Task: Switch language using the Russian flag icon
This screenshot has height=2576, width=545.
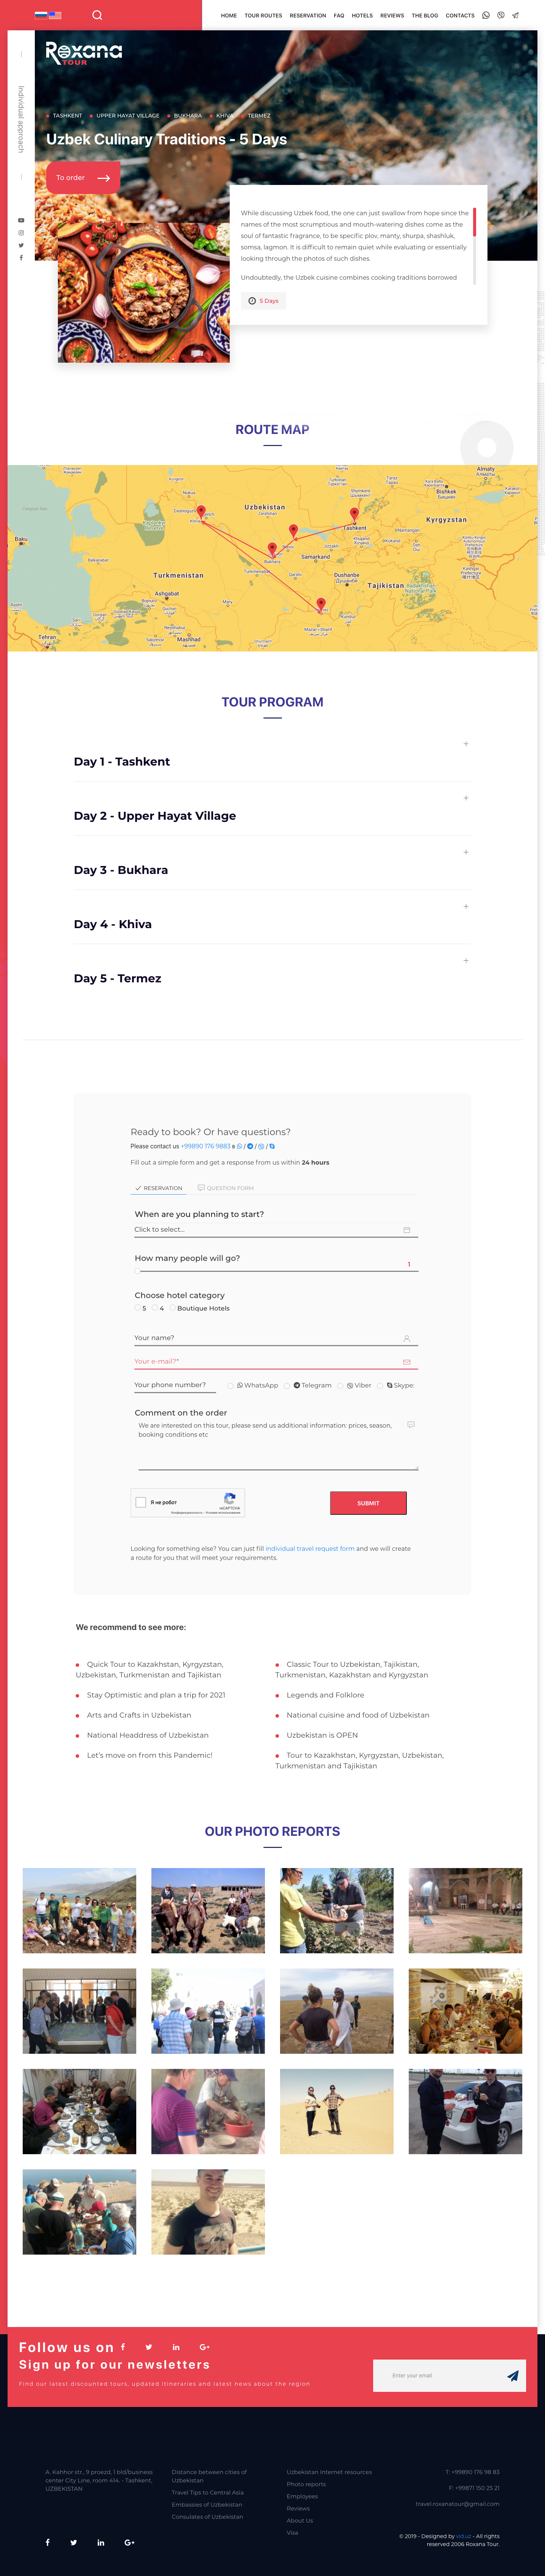Action: [x=41, y=15]
